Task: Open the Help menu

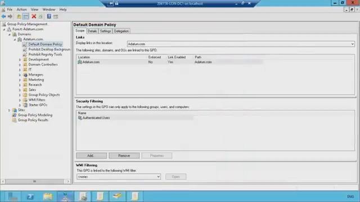Action: click(x=63, y=10)
